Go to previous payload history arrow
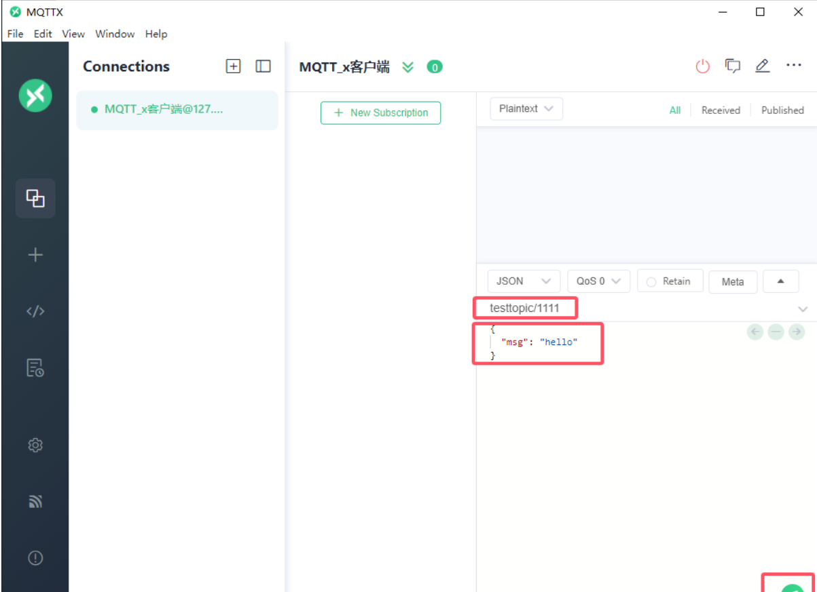 point(755,332)
